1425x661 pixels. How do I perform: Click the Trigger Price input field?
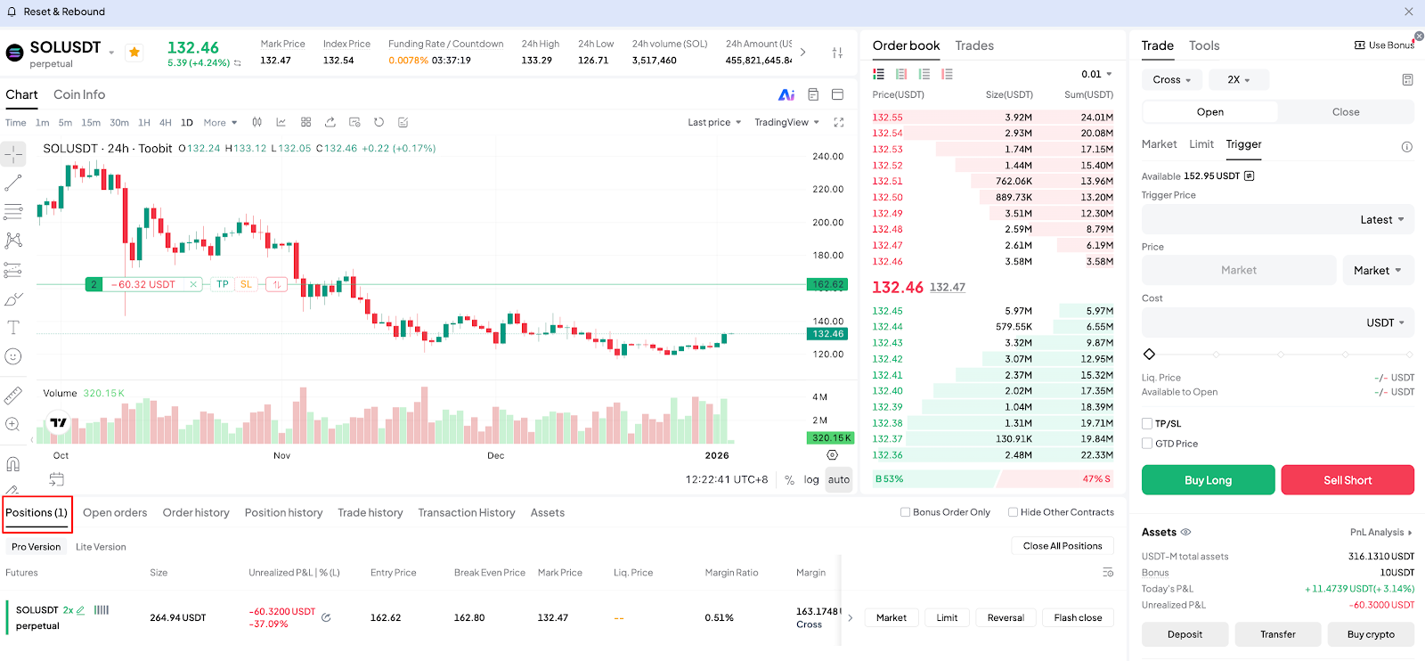point(1278,220)
